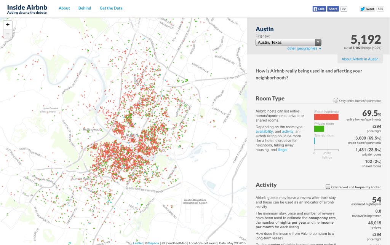Click the Austin heading in sidebar

click(x=265, y=29)
